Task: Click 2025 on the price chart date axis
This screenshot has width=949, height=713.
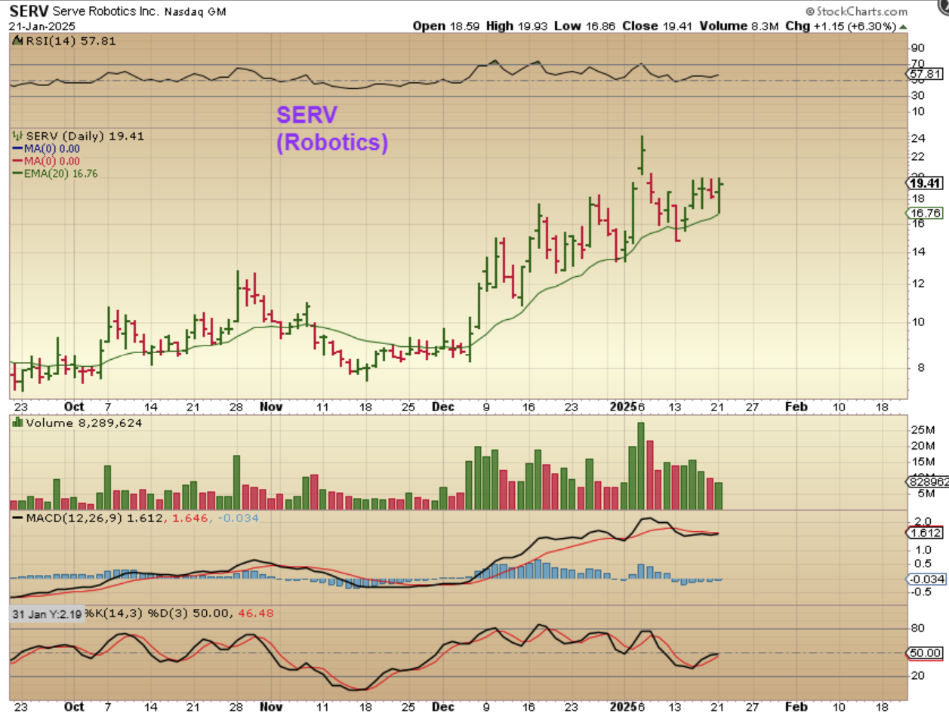Action: 625,406
